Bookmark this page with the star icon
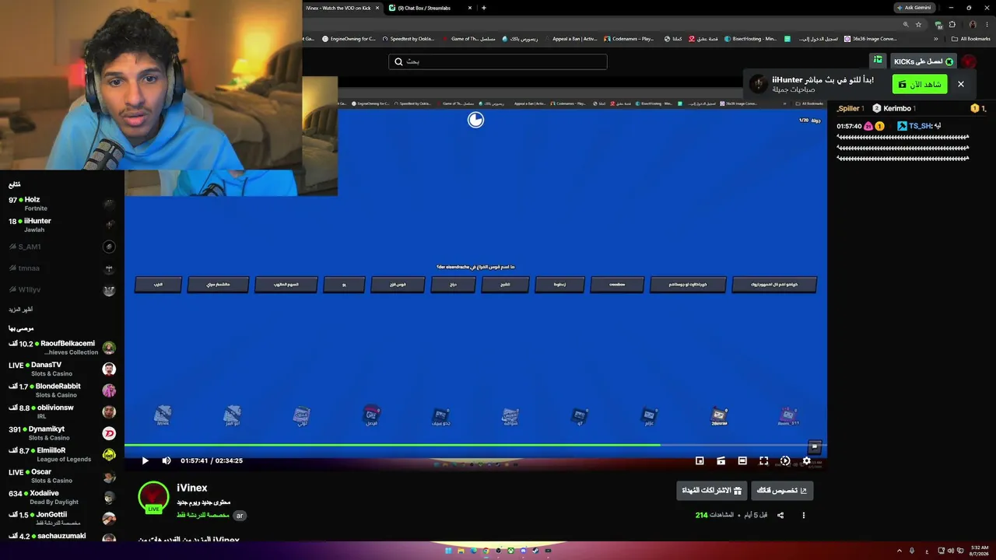Screen dimensions: 996x560 918,24
